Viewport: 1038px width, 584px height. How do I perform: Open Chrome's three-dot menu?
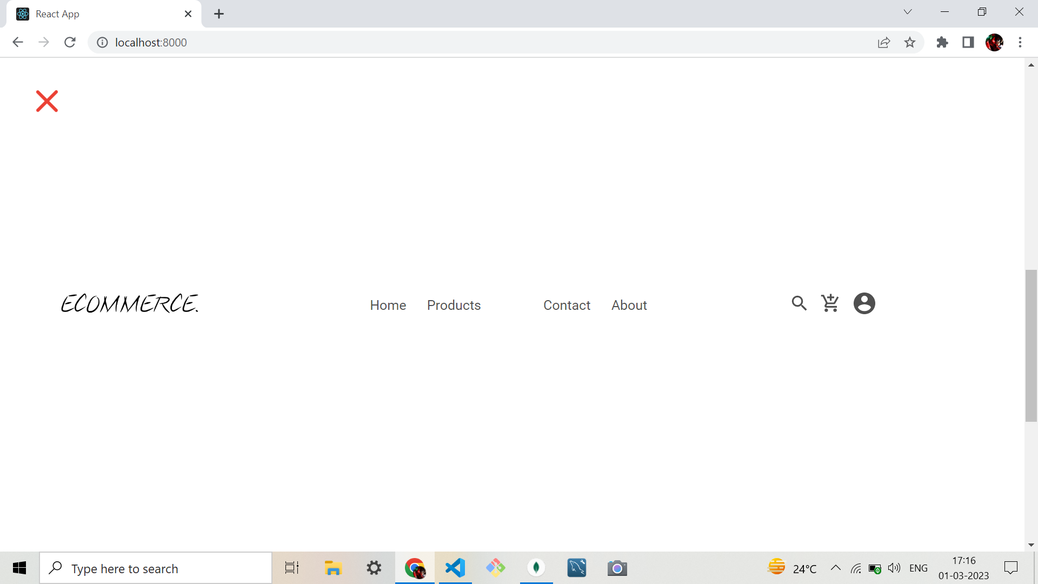(x=1021, y=42)
